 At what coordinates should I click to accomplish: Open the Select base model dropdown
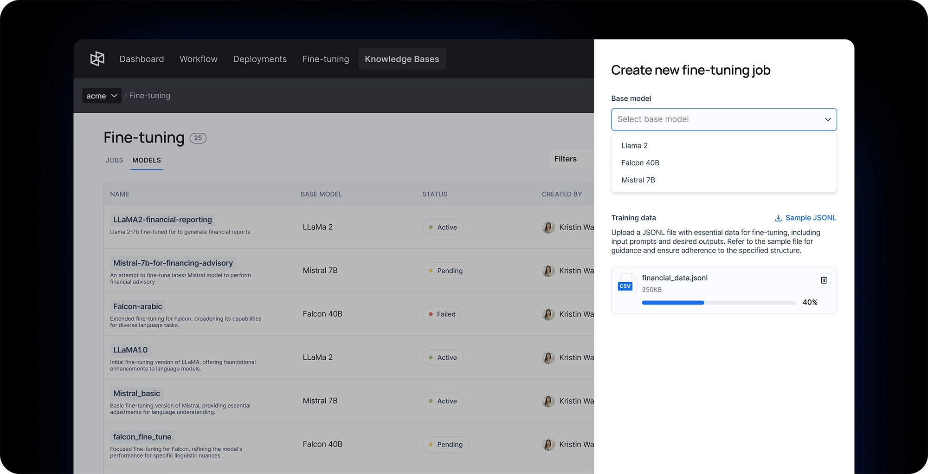(723, 119)
